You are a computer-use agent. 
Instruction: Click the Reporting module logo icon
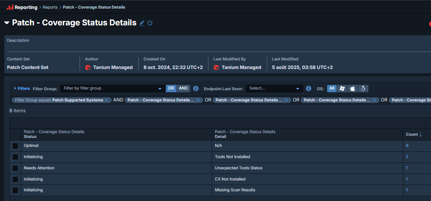coord(10,7)
